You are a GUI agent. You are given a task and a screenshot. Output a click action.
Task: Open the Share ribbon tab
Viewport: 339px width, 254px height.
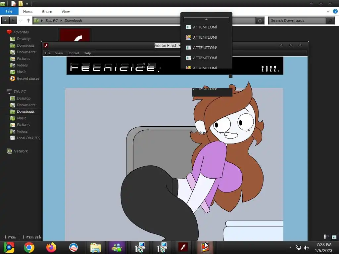pos(47,12)
